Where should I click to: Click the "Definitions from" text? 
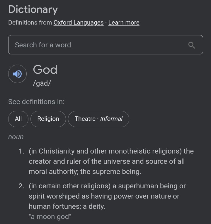[30, 23]
